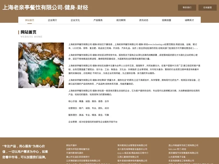Open the 诚聘英才 page

(189, 20)
